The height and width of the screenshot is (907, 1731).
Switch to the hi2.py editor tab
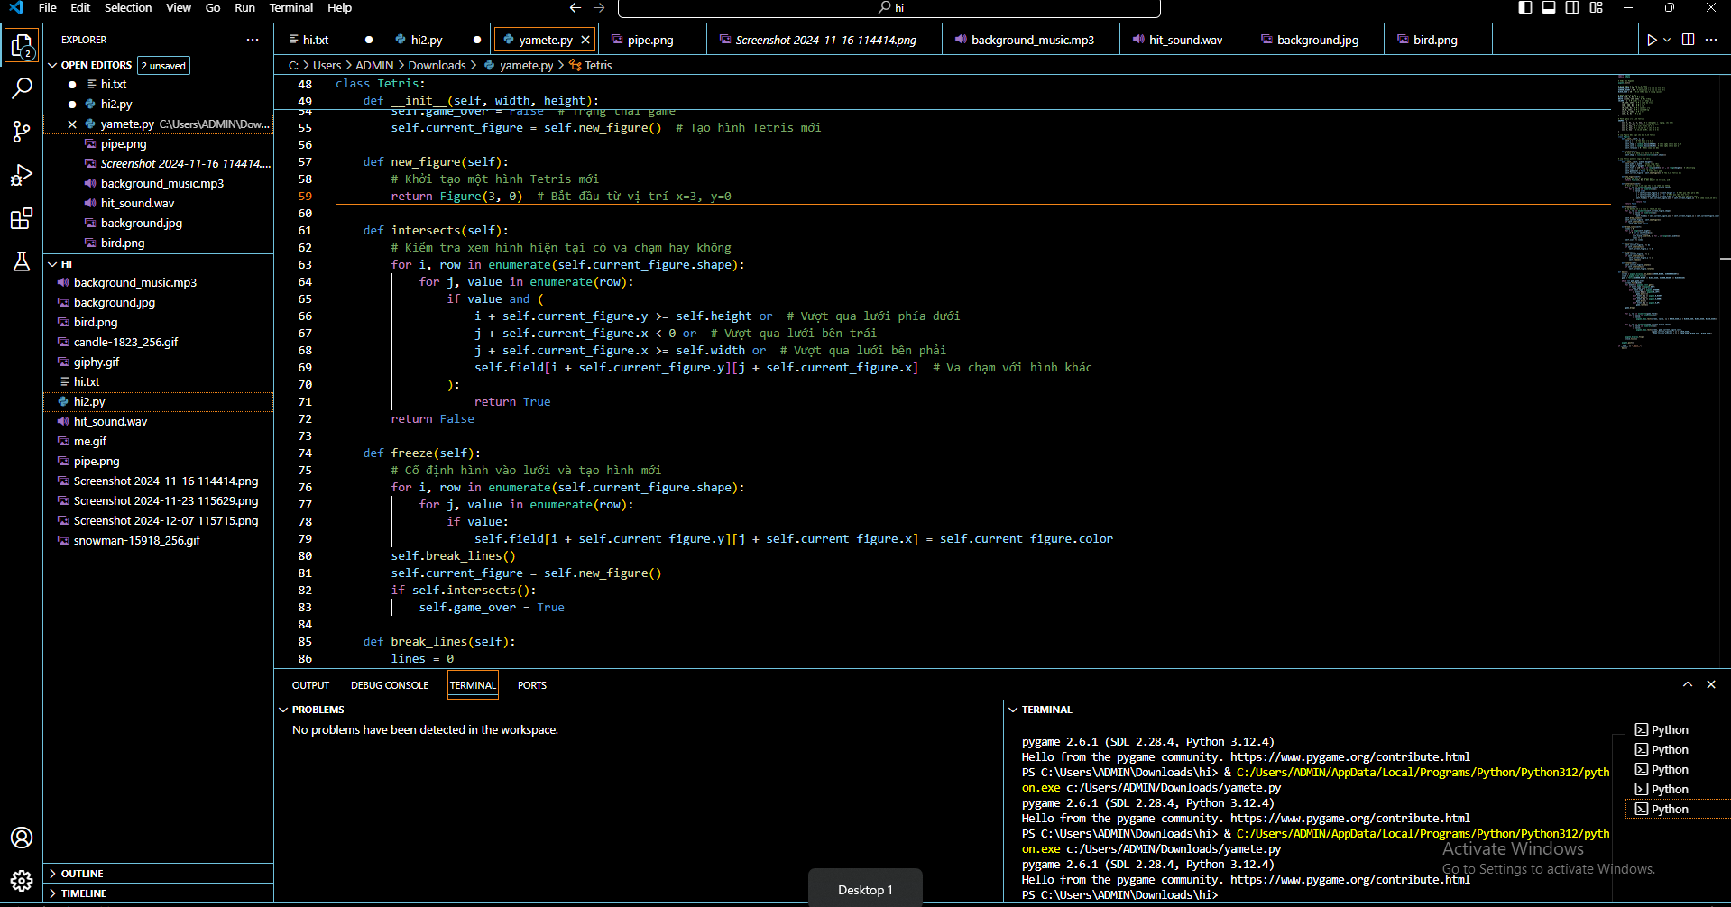(x=437, y=40)
